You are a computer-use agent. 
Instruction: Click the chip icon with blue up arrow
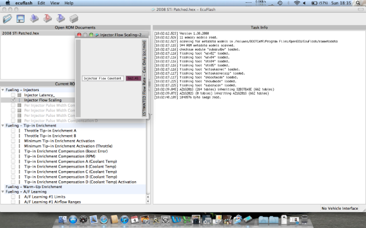coord(34,18)
